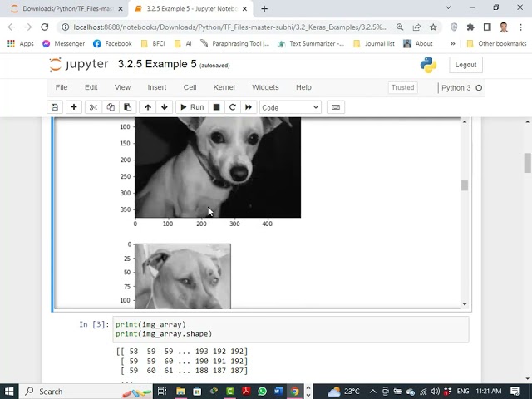Restart kernel and run all cells

249,107
